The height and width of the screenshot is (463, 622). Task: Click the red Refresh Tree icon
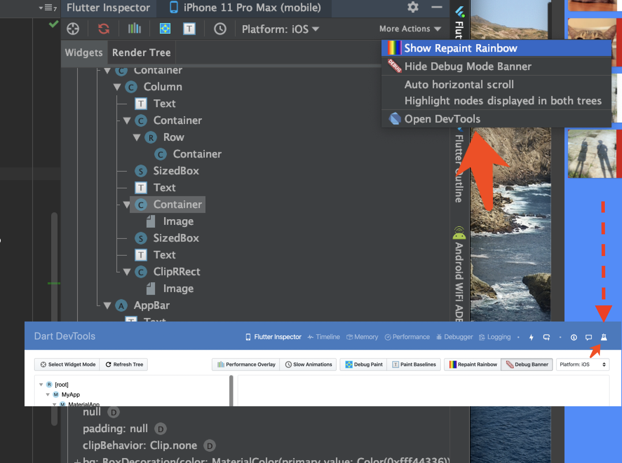pyautogui.click(x=103, y=29)
